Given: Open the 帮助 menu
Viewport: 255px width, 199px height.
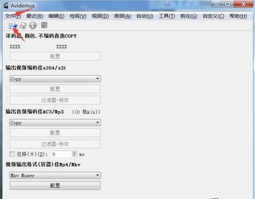Looking at the screenshot, I should pos(238,16).
